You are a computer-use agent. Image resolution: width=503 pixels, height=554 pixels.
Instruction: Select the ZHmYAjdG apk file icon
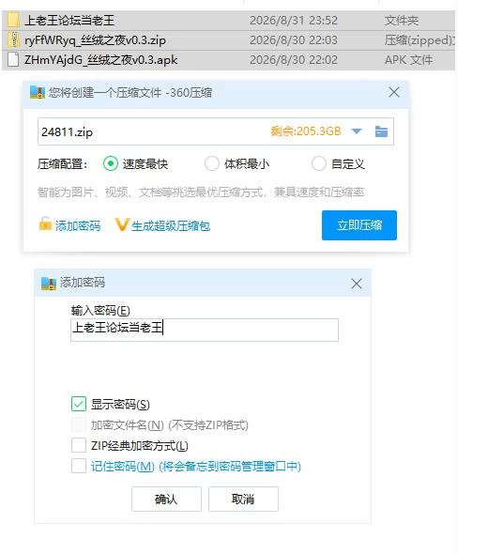[13, 59]
